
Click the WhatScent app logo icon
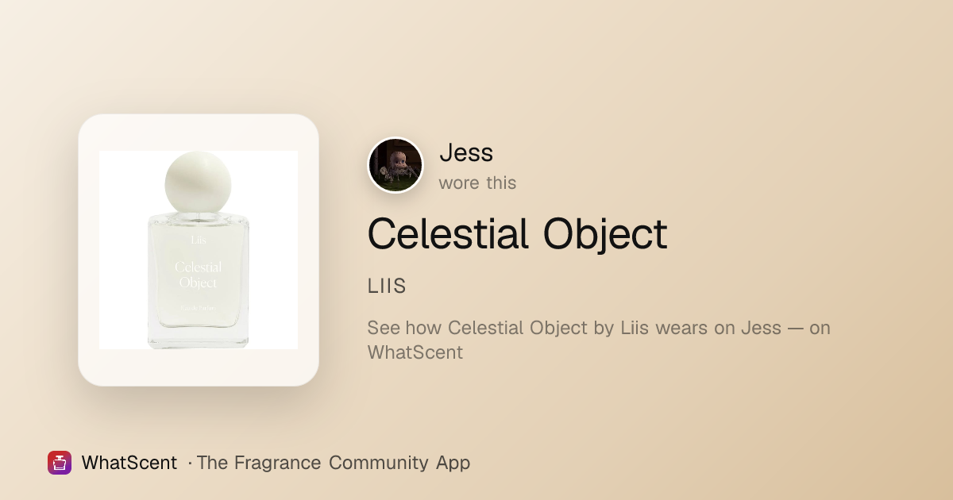point(60,463)
